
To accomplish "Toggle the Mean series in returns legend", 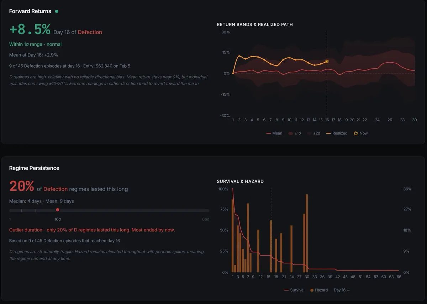I will point(274,133).
